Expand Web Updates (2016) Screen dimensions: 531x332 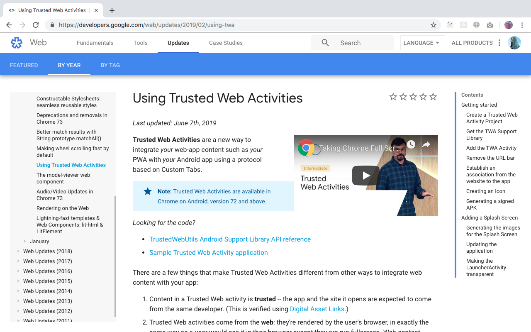(18, 271)
